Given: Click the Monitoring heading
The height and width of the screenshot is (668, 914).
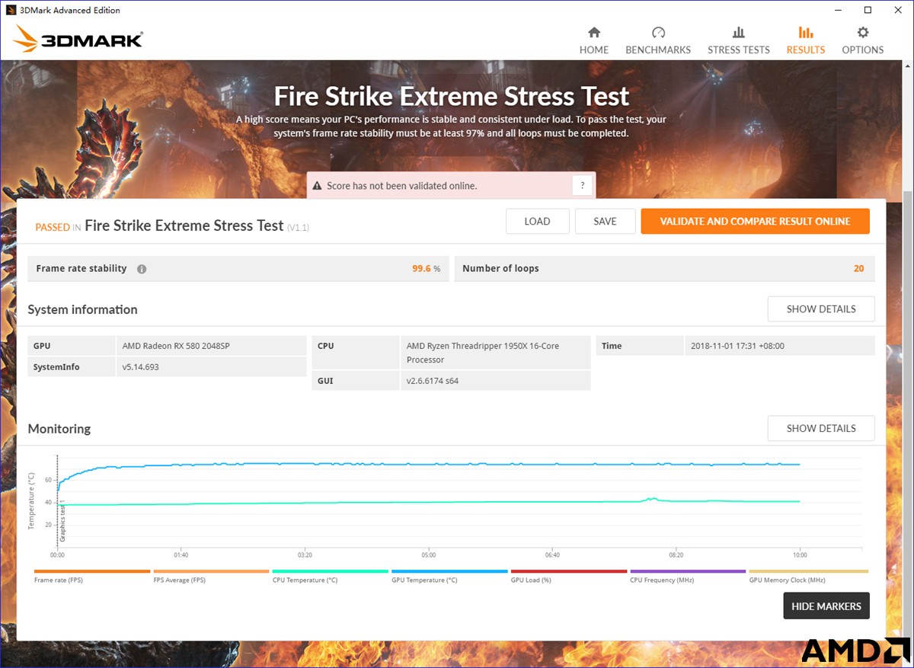Looking at the screenshot, I should click(x=59, y=429).
